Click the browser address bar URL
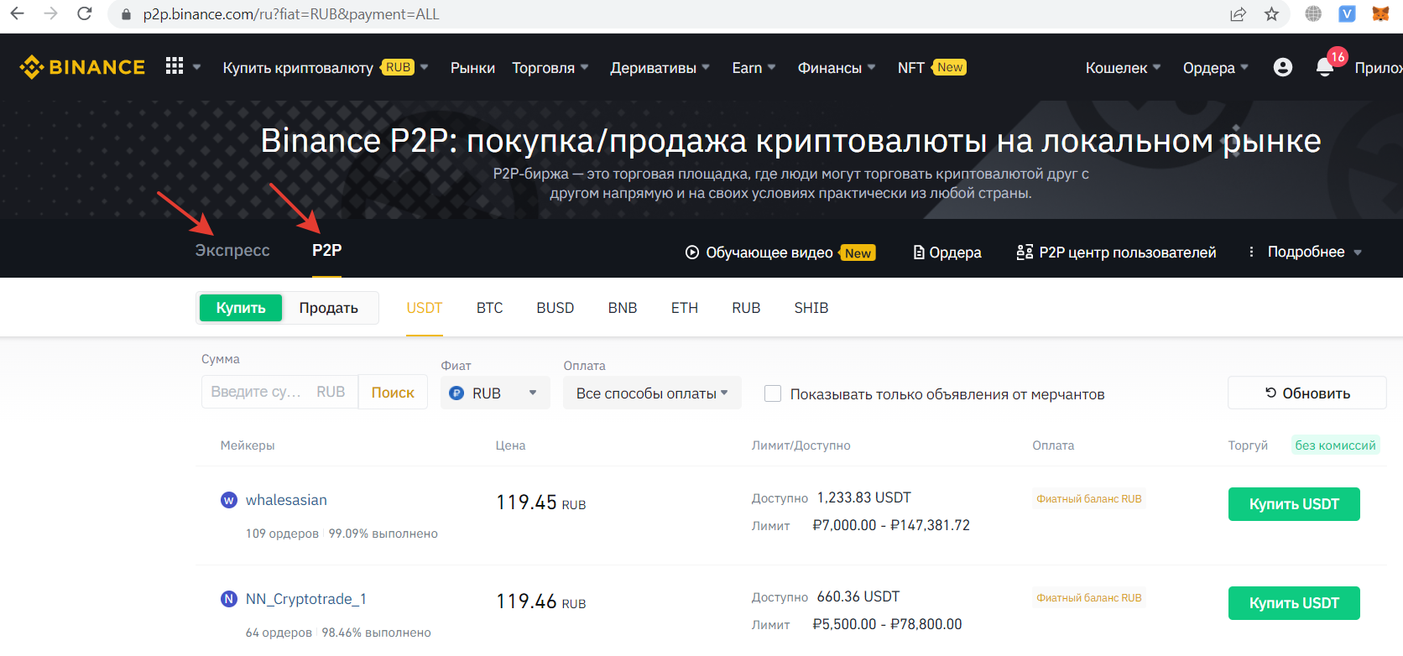Viewport: 1403px width, 656px height. point(291,14)
